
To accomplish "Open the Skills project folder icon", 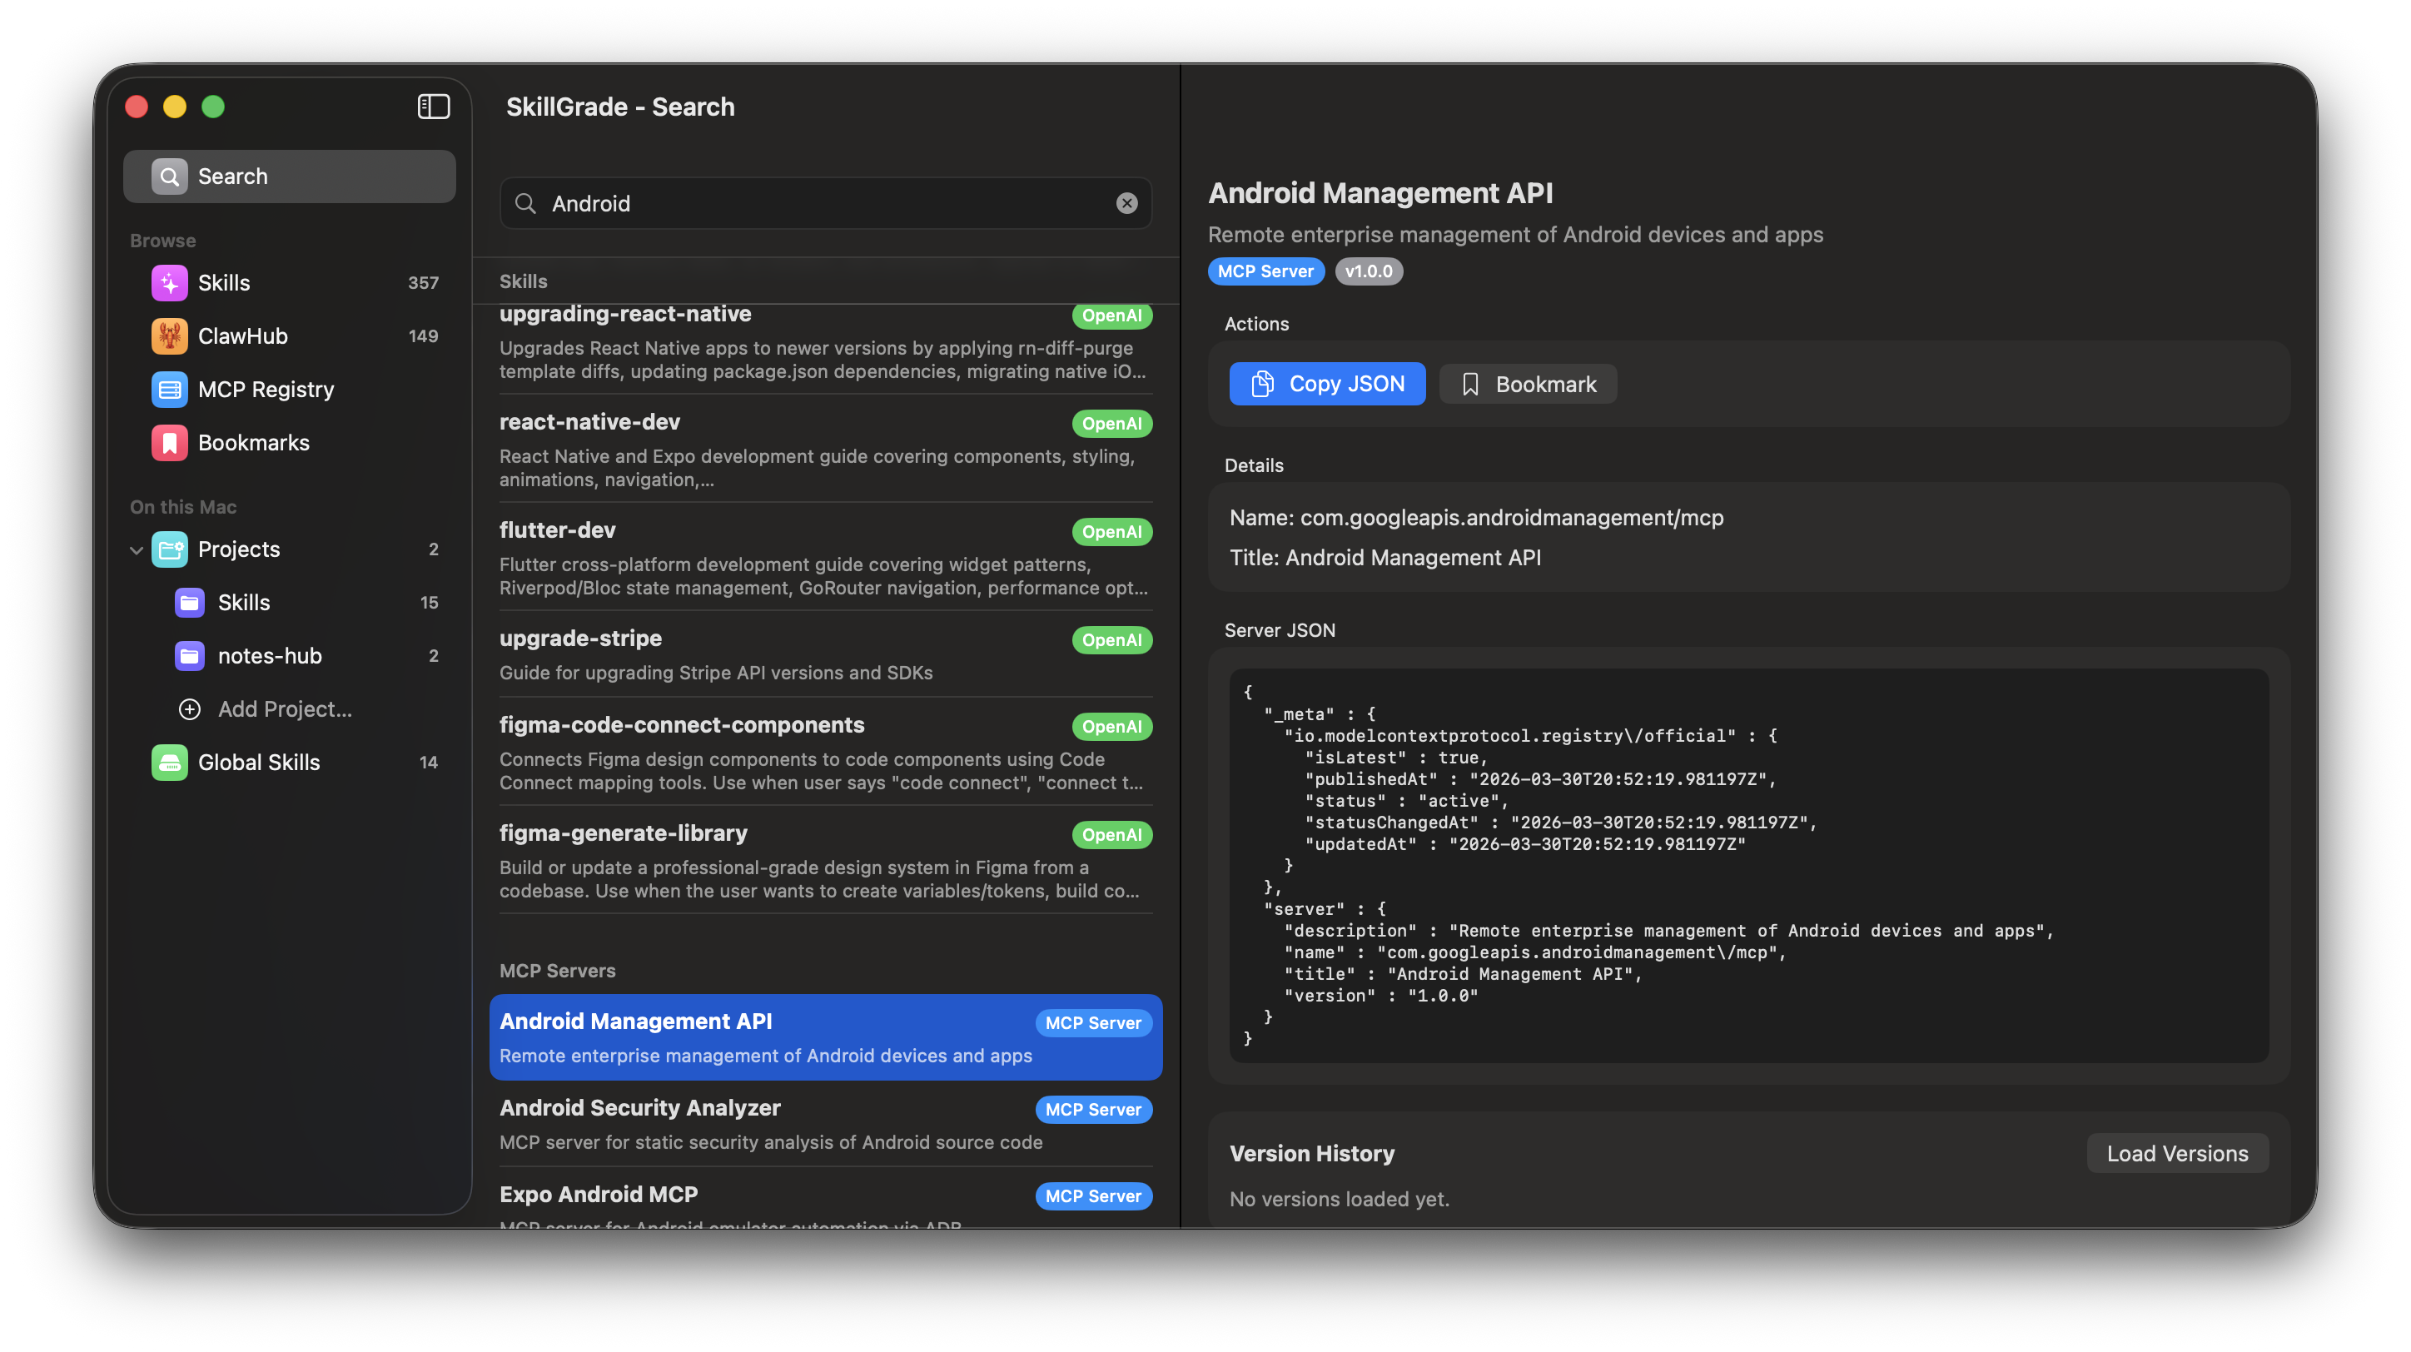I will (189, 603).
